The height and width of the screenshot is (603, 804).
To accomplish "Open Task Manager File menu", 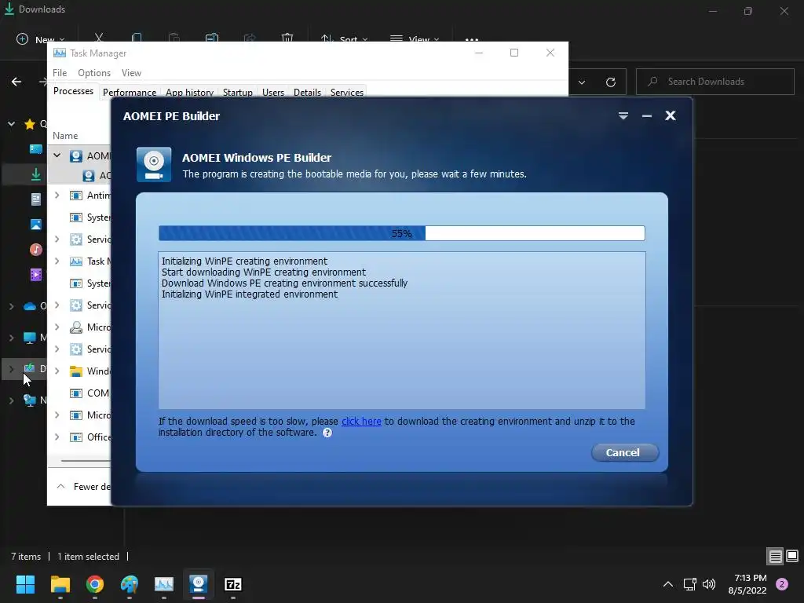I will pos(60,73).
